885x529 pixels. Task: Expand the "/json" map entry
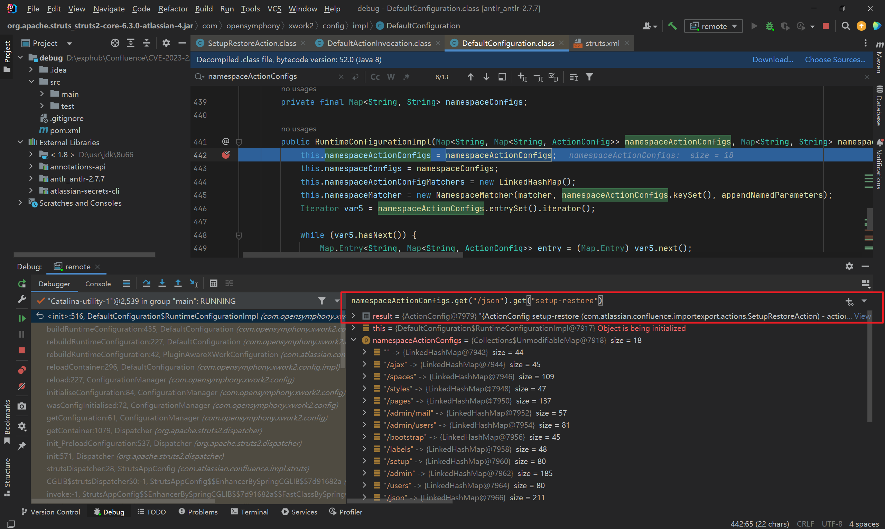coord(364,497)
